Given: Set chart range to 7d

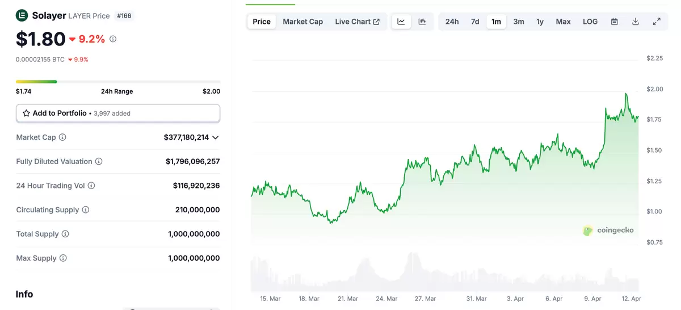Looking at the screenshot, I should pyautogui.click(x=475, y=22).
